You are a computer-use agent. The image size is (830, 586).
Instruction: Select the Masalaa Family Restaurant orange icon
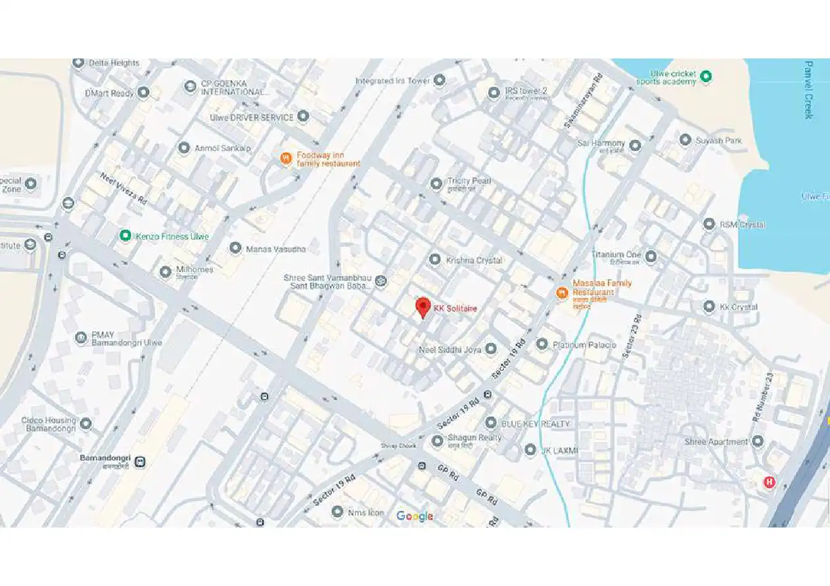(x=562, y=292)
